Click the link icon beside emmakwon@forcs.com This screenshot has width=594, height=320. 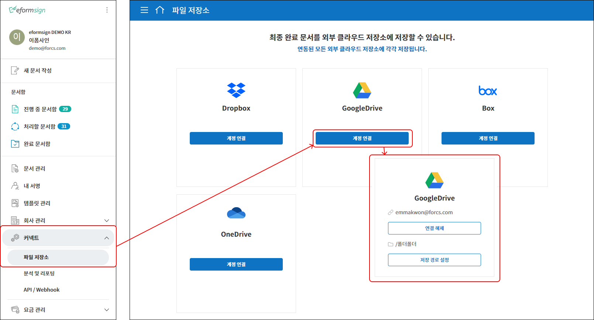(x=391, y=212)
